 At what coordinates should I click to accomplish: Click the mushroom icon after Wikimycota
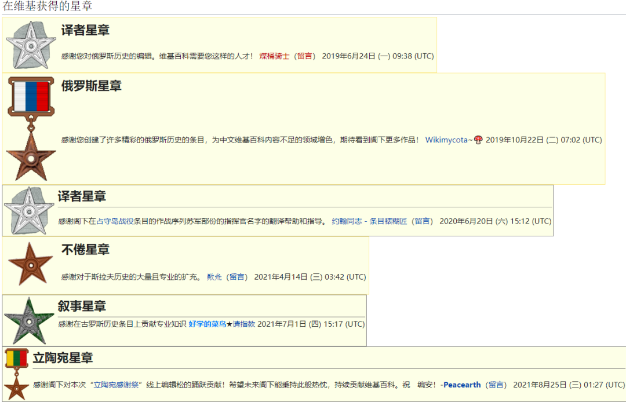coord(478,140)
